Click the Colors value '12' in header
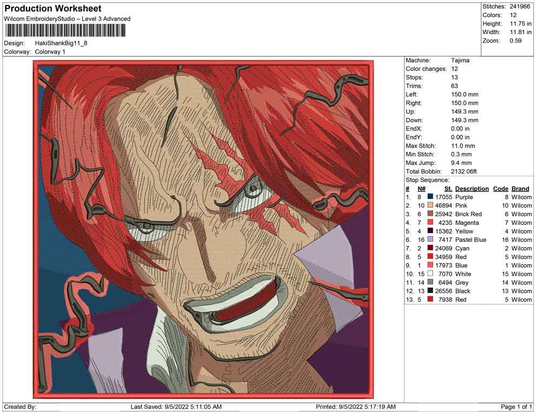This screenshot has height=412, width=536. (x=513, y=15)
